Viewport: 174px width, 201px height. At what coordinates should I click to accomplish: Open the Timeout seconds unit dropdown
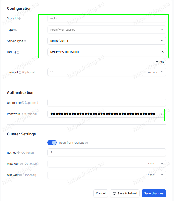point(155,72)
